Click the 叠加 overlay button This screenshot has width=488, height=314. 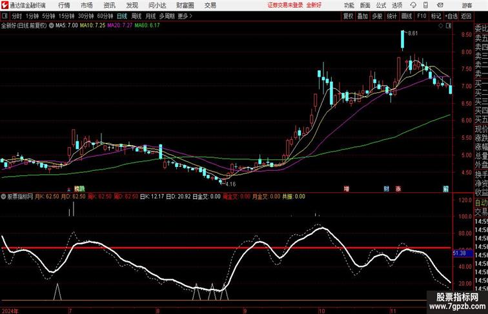363,16
